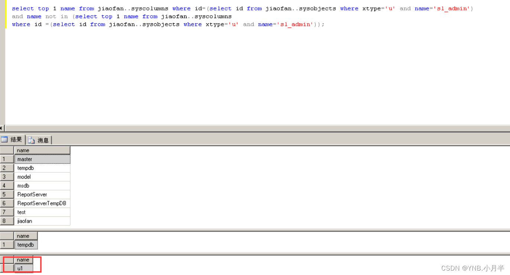This screenshot has height=275, width=510.
Task: Select the 'u1' result cell
Action: [x=23, y=268]
